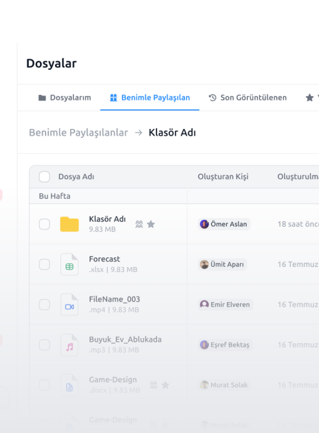Click the Buyuk_Ev_Ablukada music file icon

pos(69,345)
